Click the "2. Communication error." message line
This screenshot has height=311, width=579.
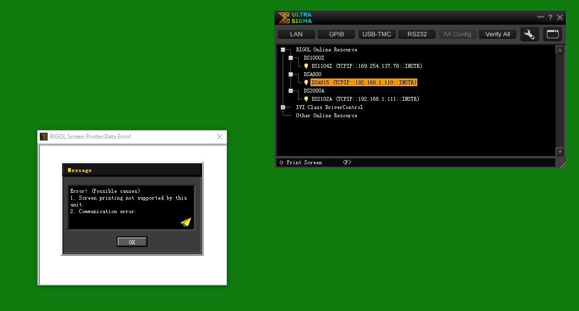tap(103, 212)
